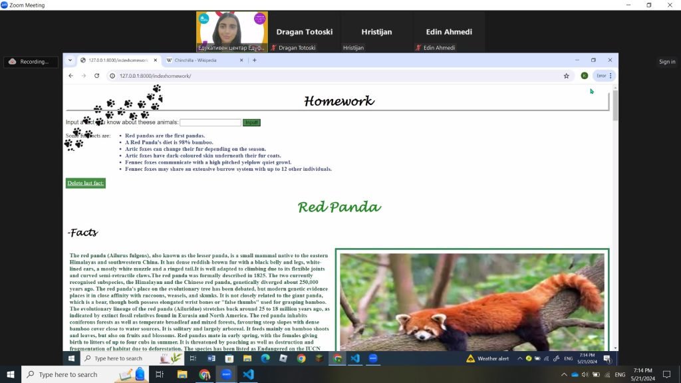Image resolution: width=681 pixels, height=383 pixels.
Task: Close the Chinchilla Wikipedia tab
Action: pyautogui.click(x=241, y=61)
